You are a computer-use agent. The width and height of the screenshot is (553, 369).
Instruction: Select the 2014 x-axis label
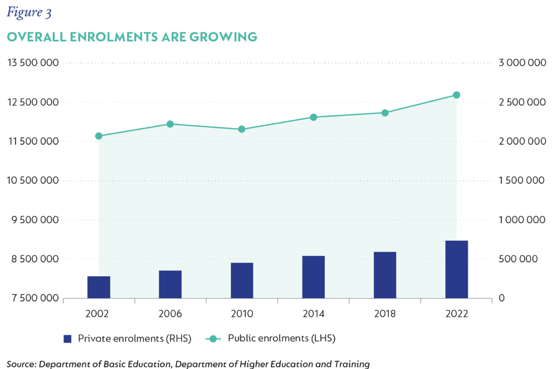[313, 313]
